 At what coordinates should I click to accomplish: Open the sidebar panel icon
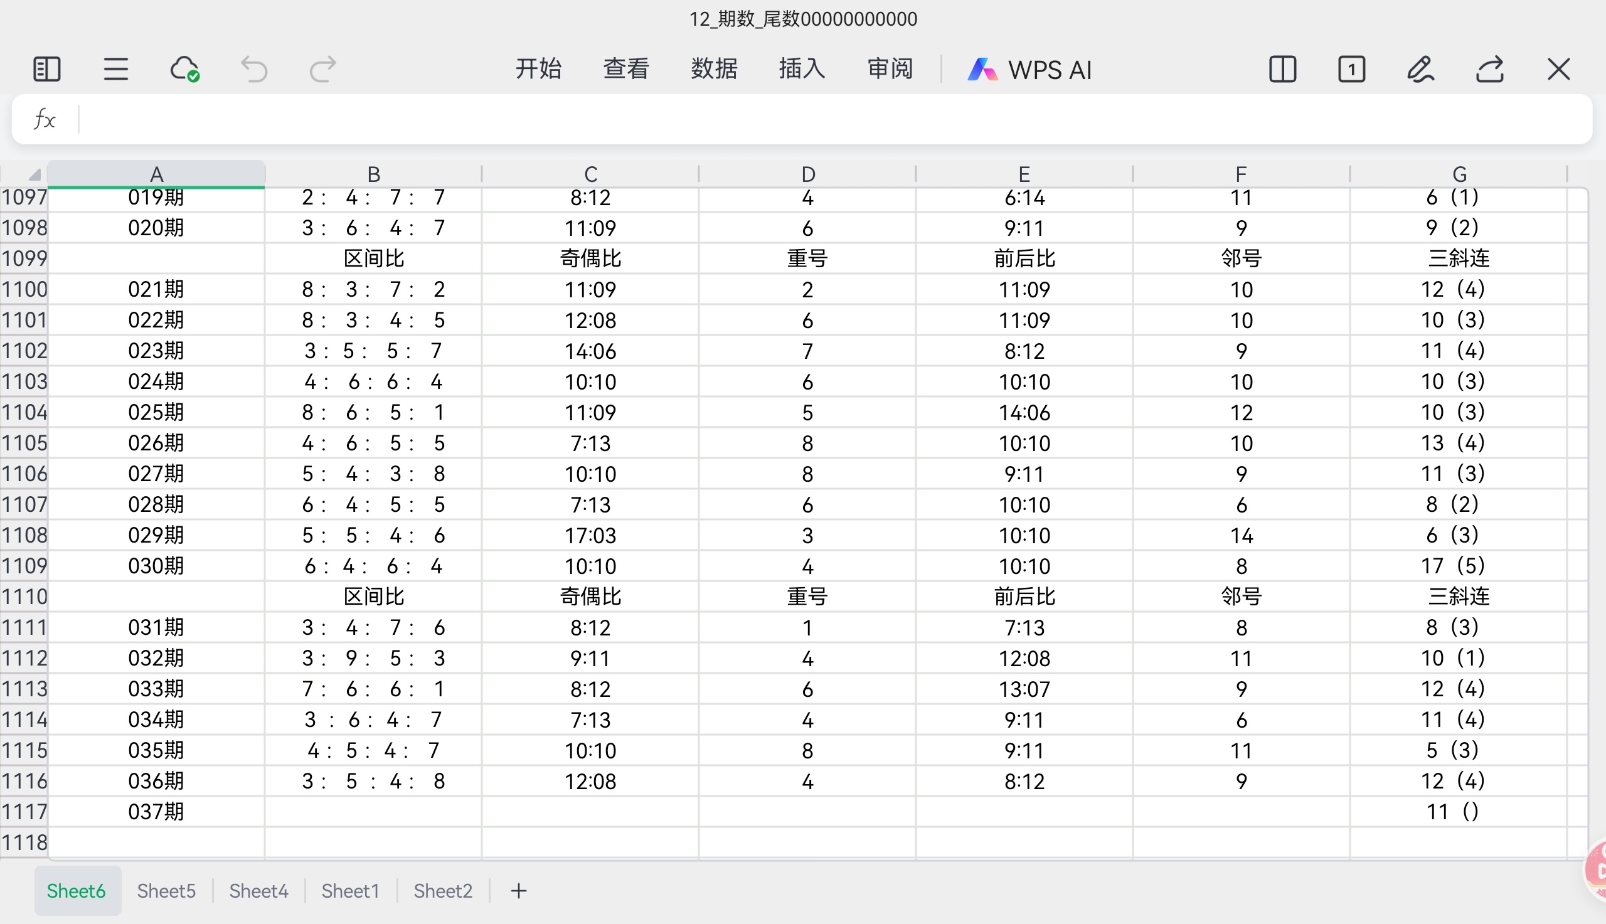[46, 69]
